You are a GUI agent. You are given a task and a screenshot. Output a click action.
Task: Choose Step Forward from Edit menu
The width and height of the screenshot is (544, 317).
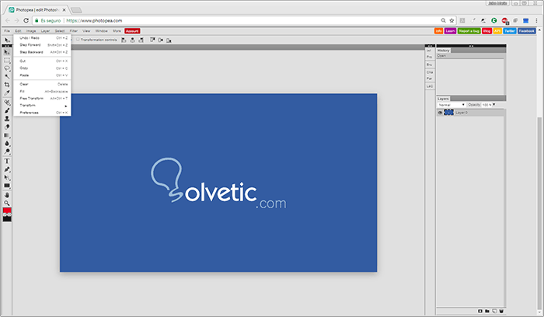[x=42, y=45]
